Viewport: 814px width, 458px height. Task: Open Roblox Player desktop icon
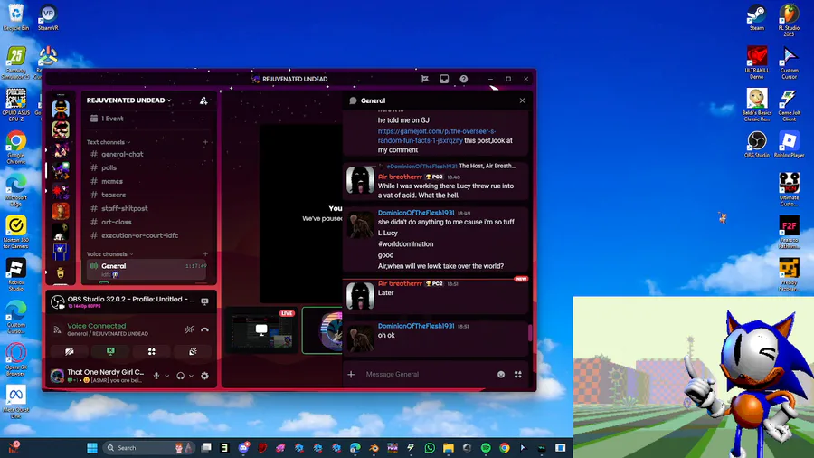tap(789, 144)
